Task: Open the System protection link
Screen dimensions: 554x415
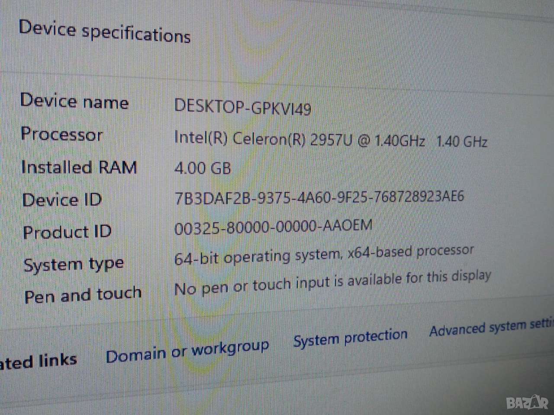Action: coord(350,338)
